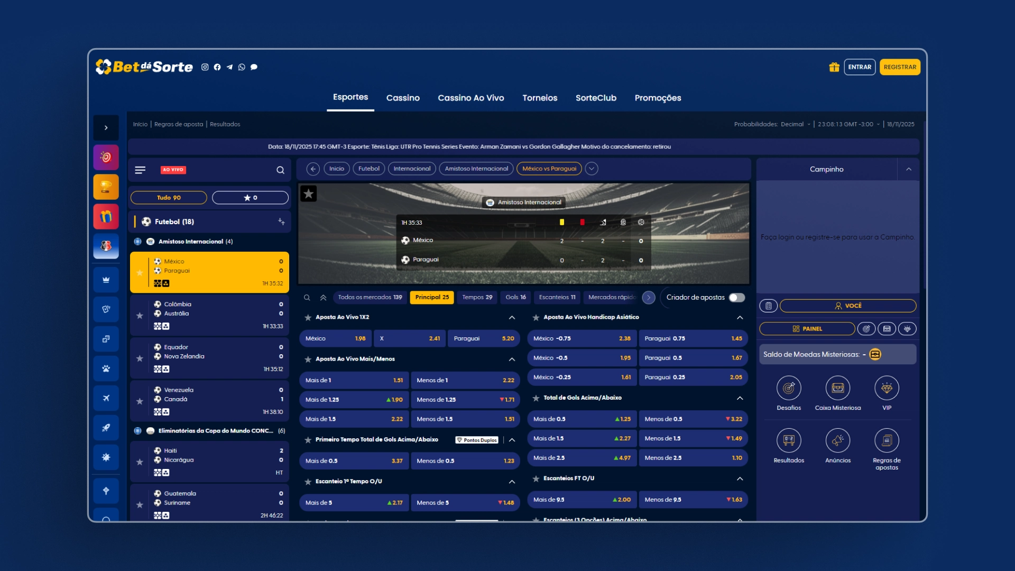Open Caixa Misteriosa chest icon
The width and height of the screenshot is (1015, 571).
[838, 388]
